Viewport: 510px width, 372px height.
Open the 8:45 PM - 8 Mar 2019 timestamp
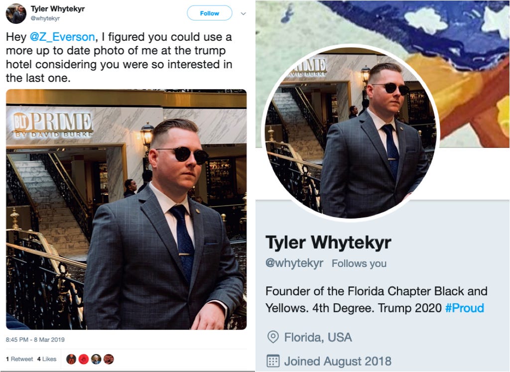point(35,340)
